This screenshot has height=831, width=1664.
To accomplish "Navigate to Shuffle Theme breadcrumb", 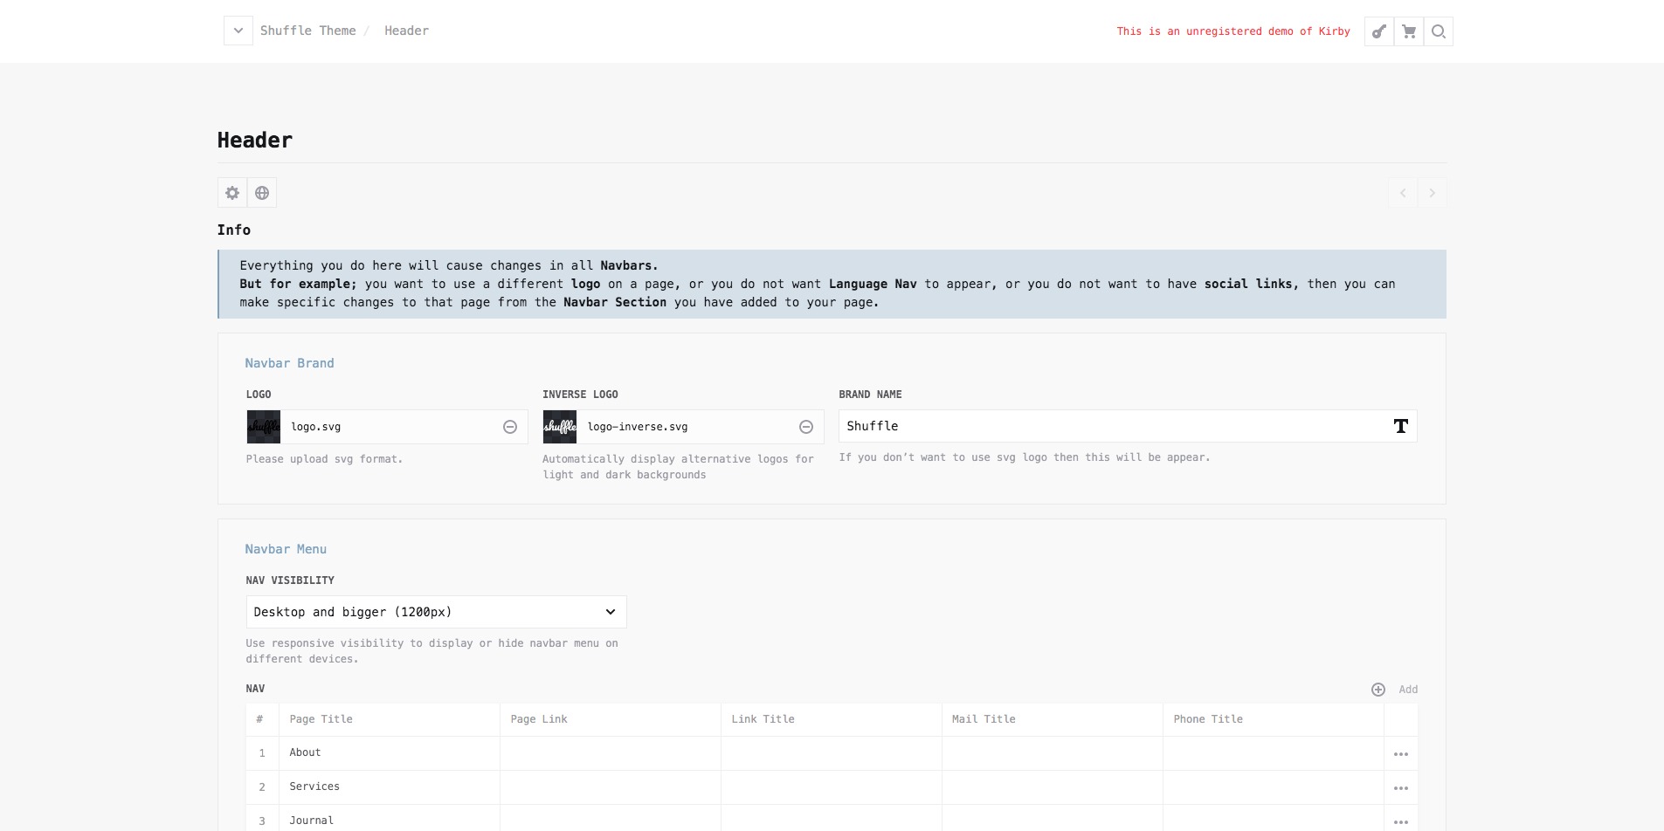I will click(x=307, y=31).
